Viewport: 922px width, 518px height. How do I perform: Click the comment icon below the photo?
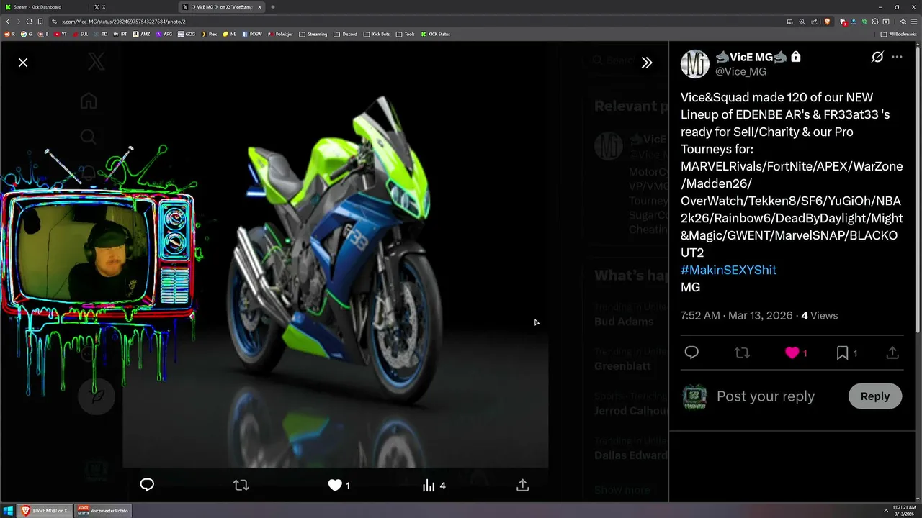point(147,485)
